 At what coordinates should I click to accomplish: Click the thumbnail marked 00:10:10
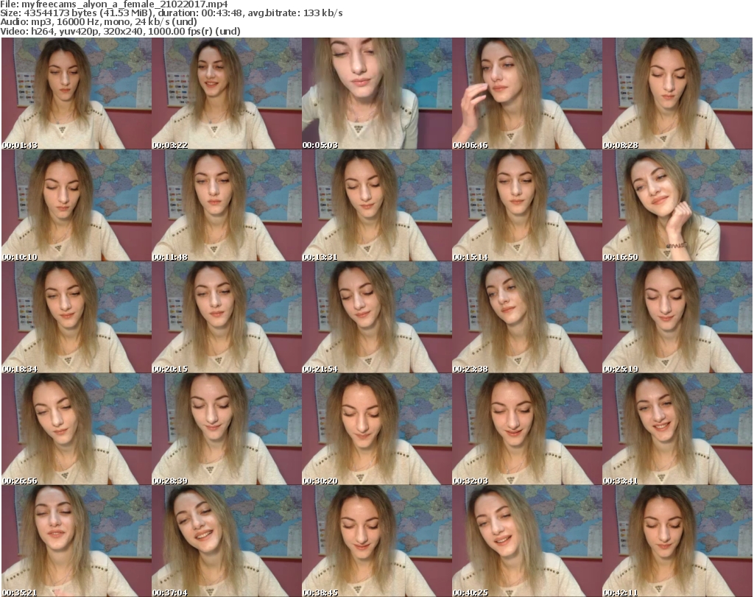tap(77, 205)
